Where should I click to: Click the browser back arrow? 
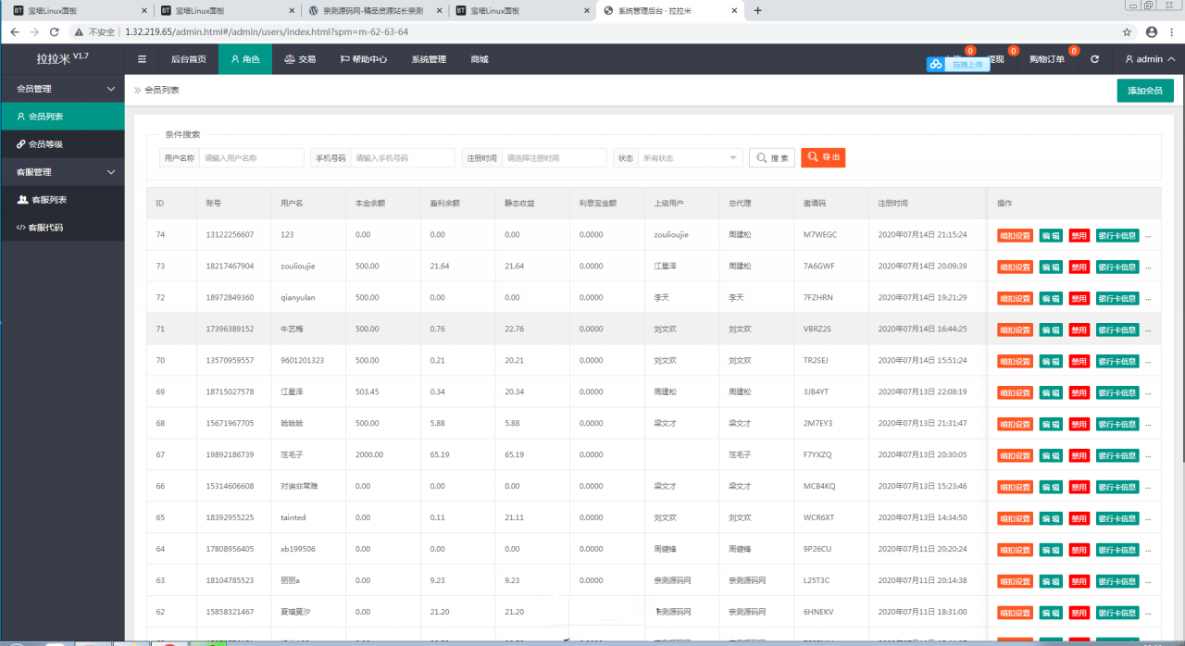point(14,31)
